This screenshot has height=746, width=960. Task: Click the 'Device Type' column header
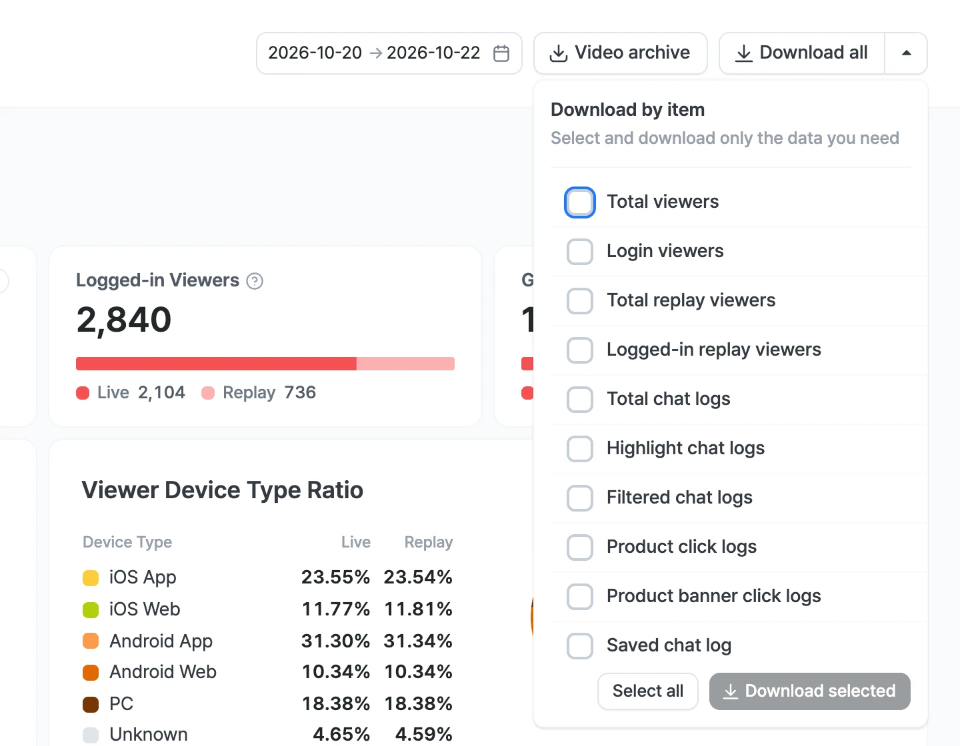[x=127, y=542]
